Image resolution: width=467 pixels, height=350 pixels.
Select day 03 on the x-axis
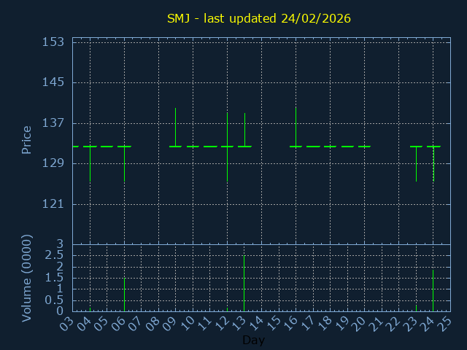click(x=67, y=322)
